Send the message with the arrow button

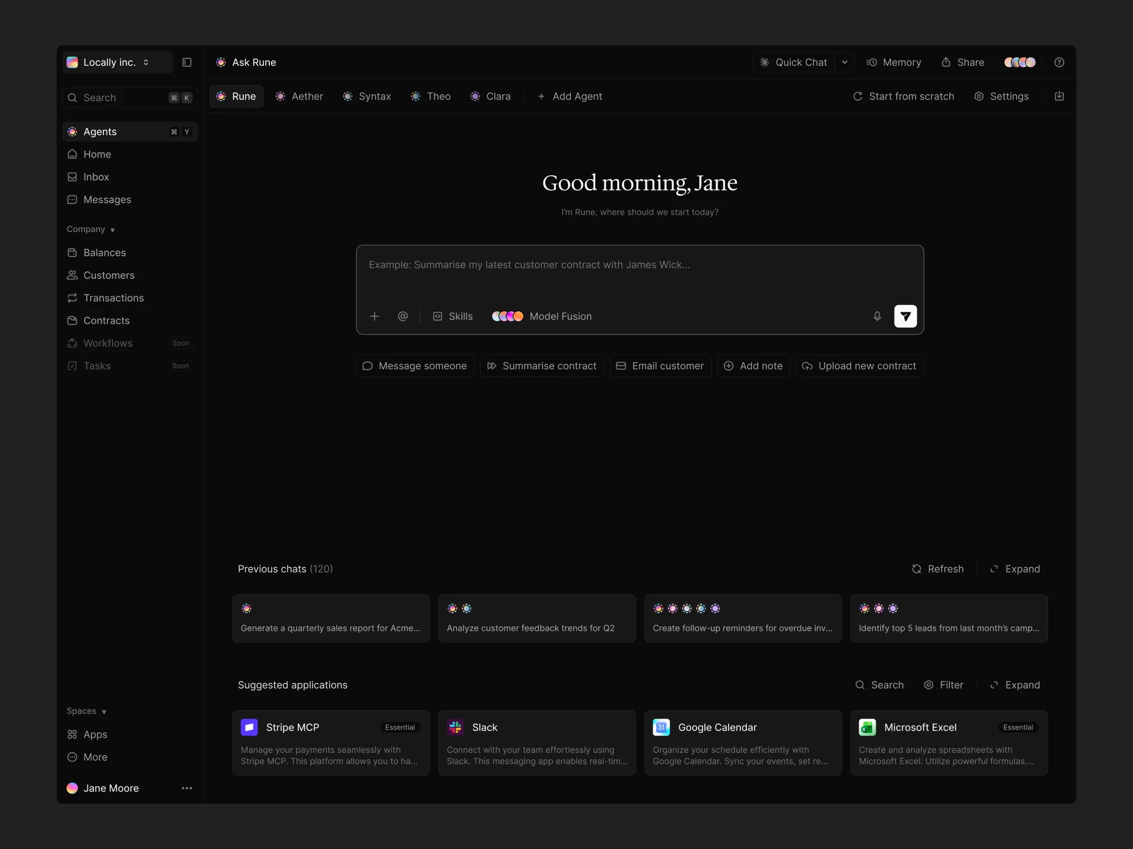point(905,316)
